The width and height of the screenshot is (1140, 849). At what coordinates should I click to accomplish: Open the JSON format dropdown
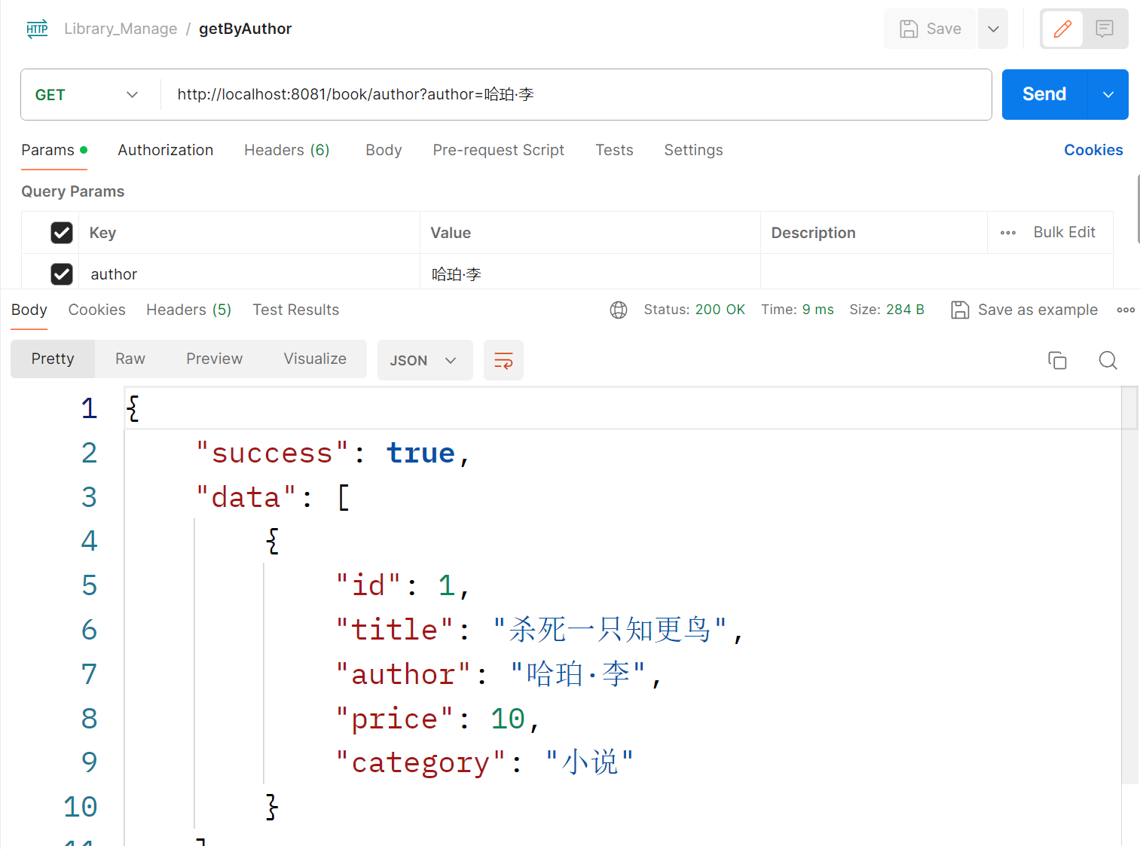point(424,360)
